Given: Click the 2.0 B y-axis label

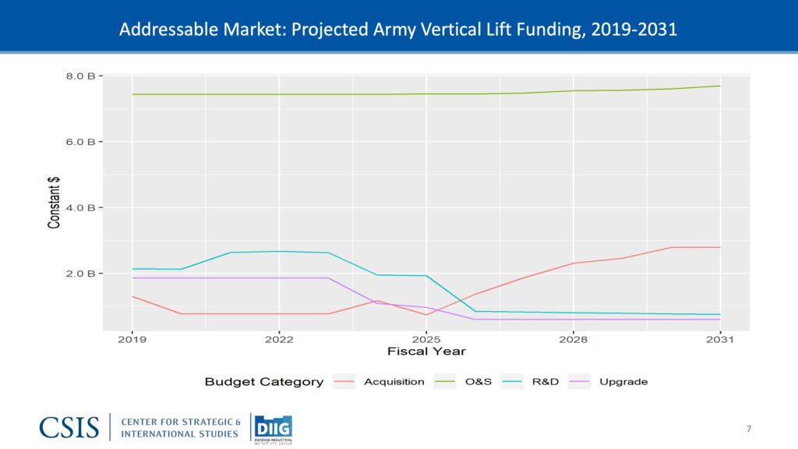Looking at the screenshot, I should 80,274.
